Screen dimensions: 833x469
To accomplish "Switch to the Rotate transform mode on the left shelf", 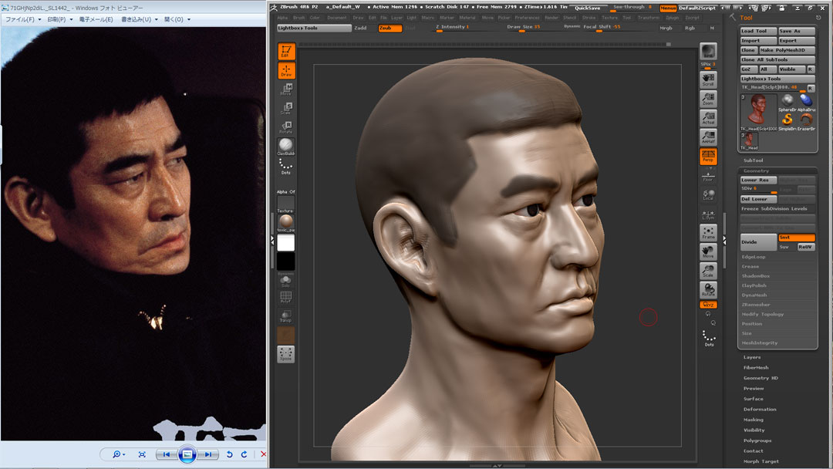I will pyautogui.click(x=286, y=127).
